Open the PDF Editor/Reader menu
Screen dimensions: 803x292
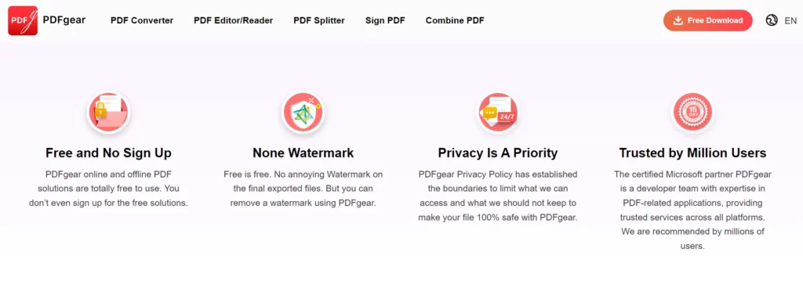pyautogui.click(x=233, y=20)
